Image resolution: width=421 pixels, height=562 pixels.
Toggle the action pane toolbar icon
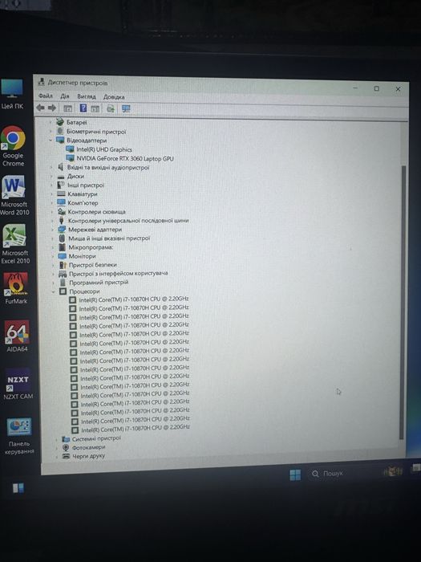[x=95, y=108]
